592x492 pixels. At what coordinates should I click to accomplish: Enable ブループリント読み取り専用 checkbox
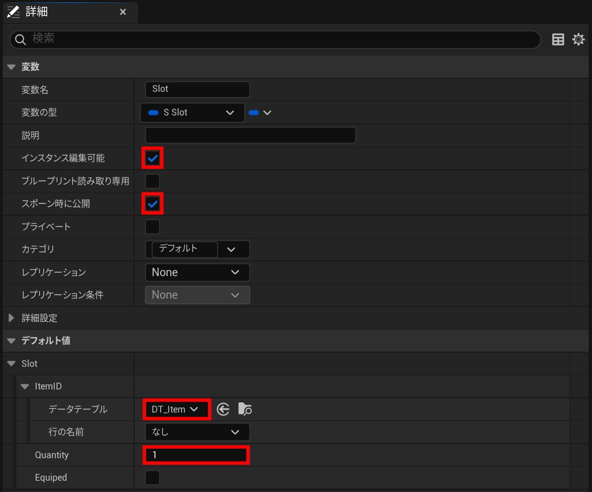[152, 181]
